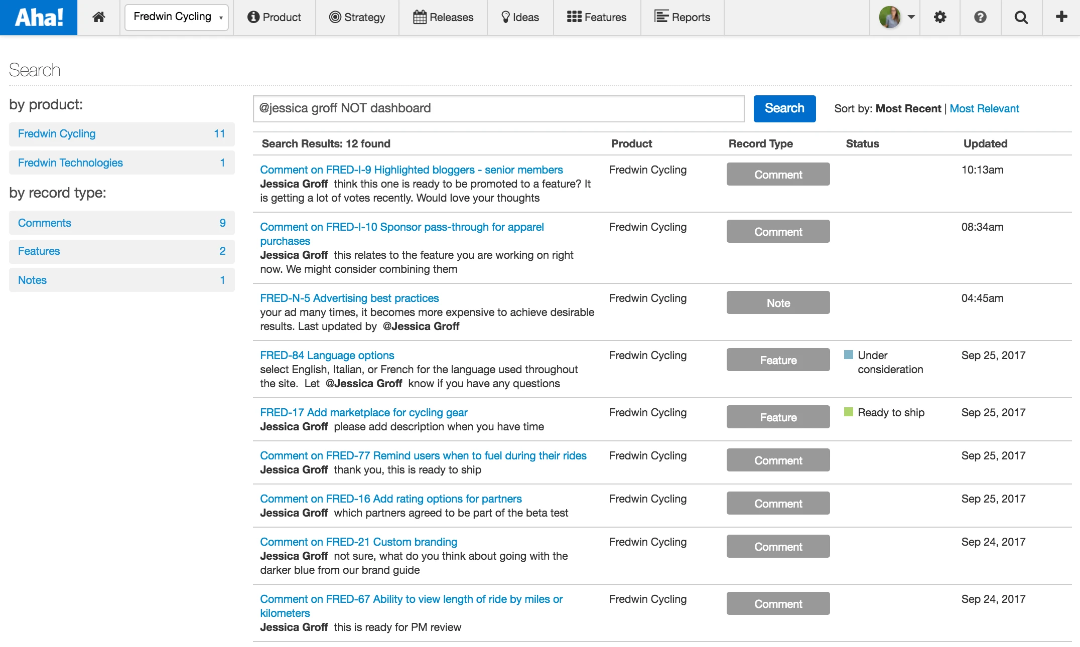Click the Aha! logo
The height and width of the screenshot is (647, 1080).
click(x=39, y=17)
